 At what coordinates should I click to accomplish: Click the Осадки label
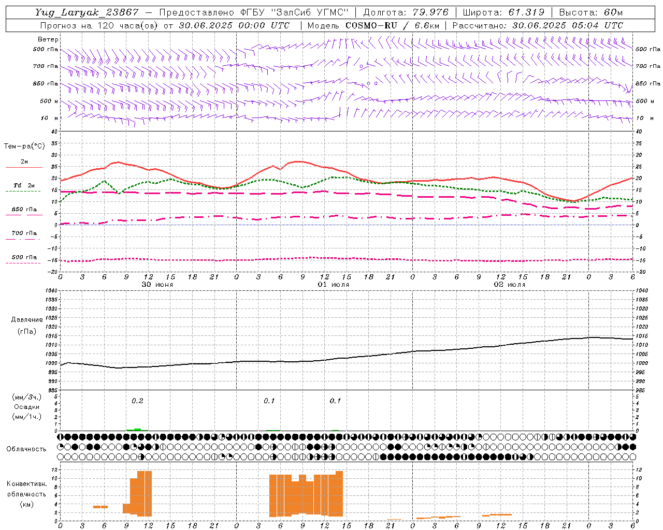tap(27, 407)
